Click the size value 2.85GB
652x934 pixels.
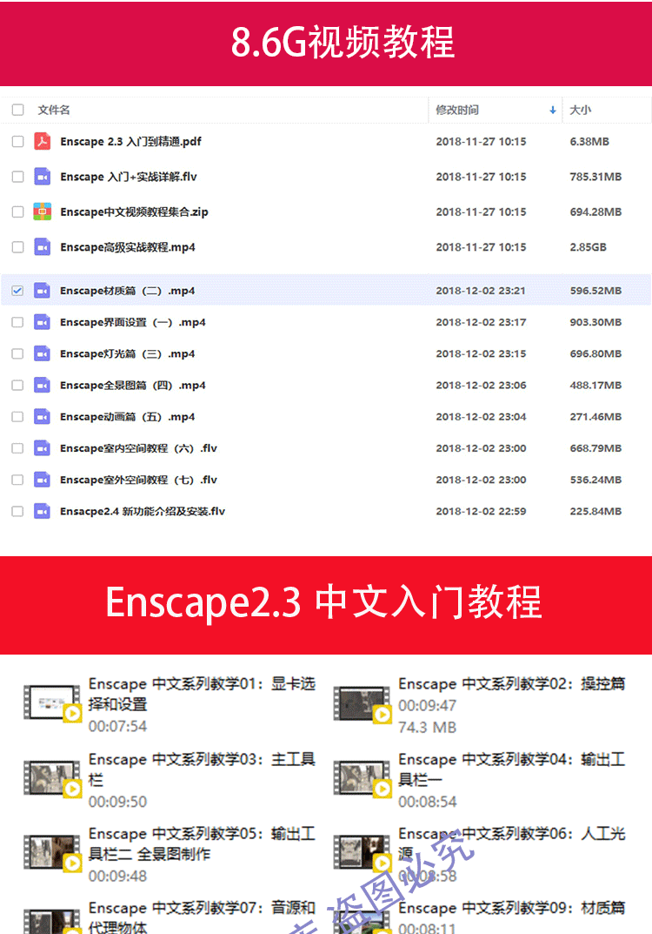click(589, 246)
